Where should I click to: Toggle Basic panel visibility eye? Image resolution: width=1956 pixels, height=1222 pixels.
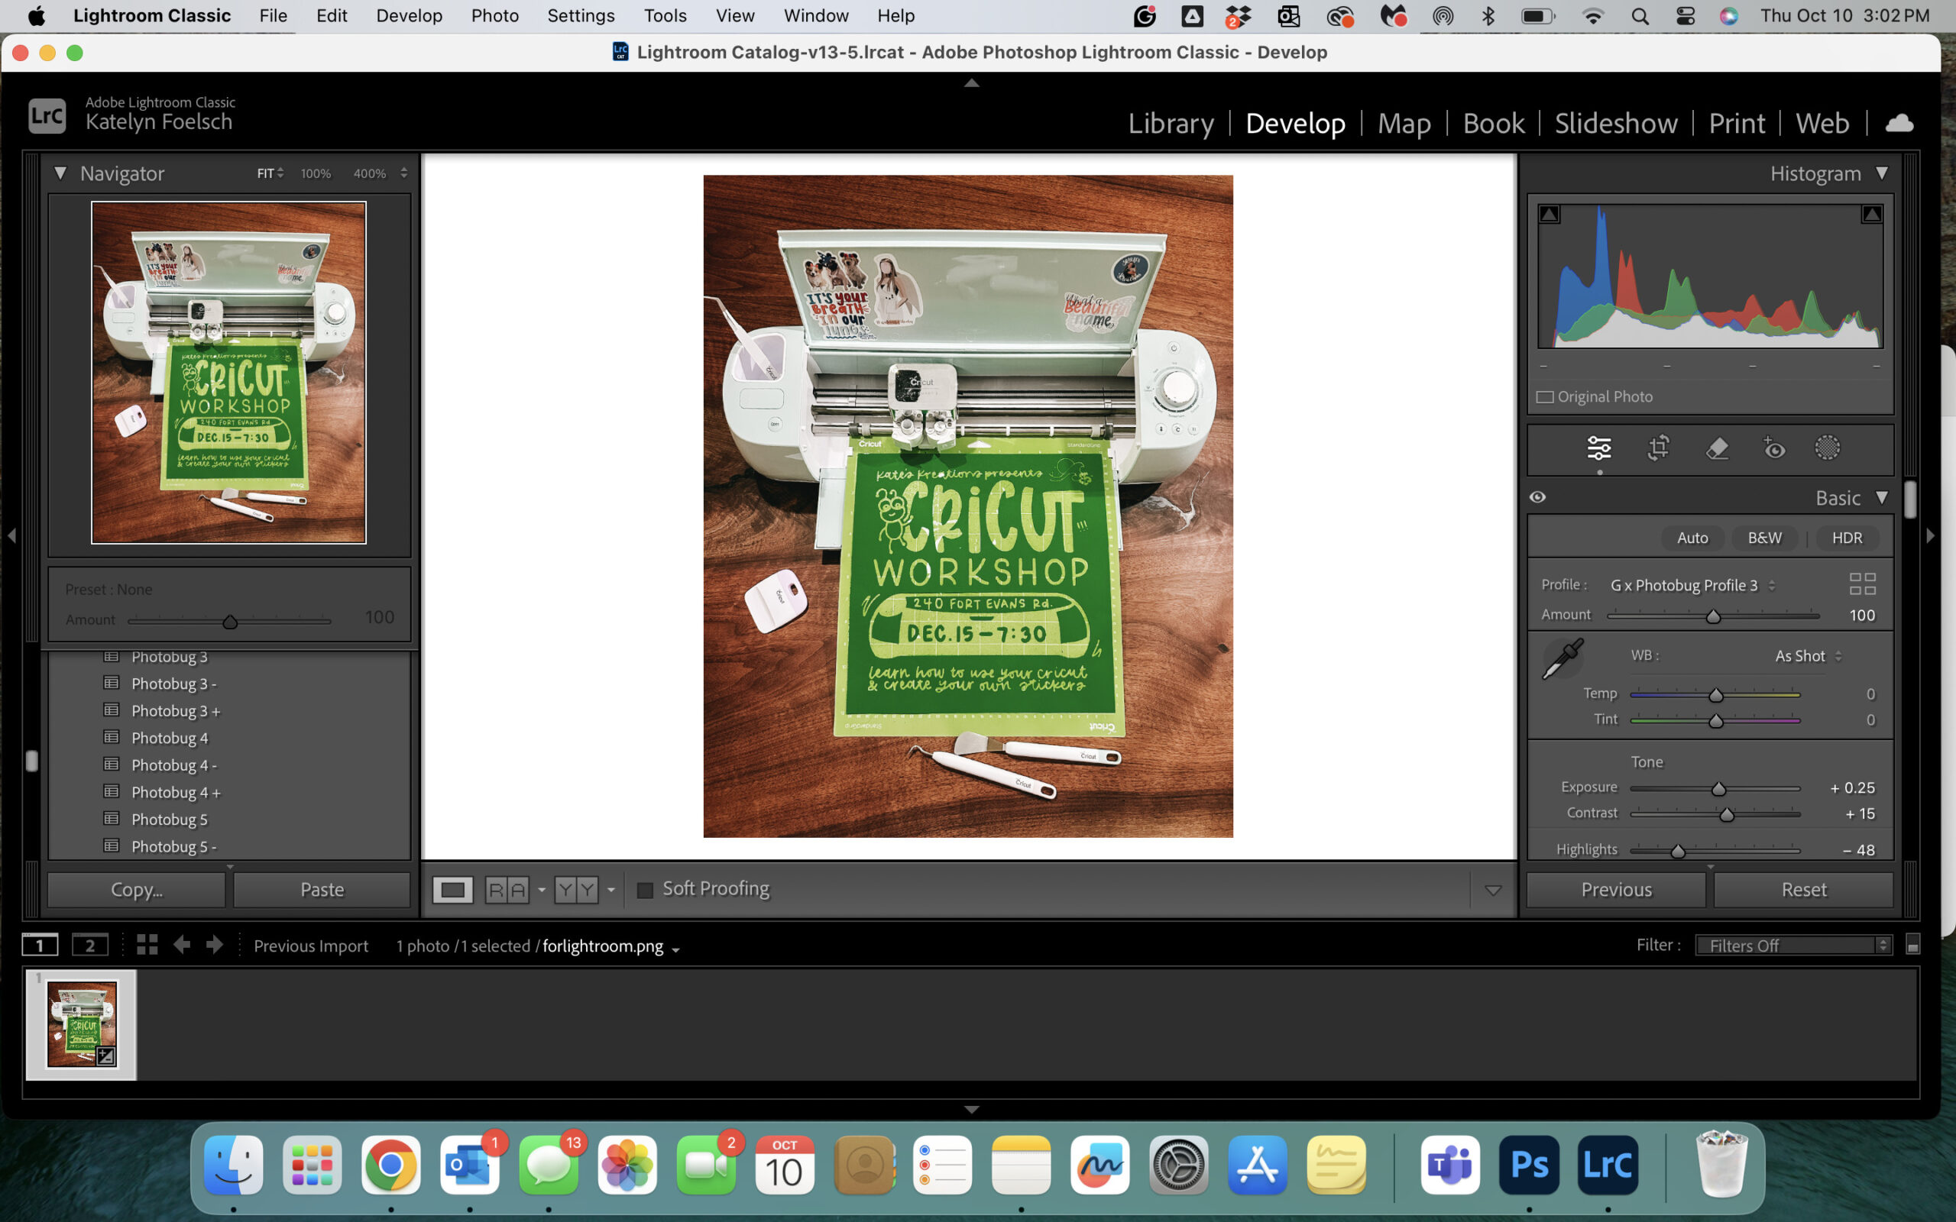1537,497
